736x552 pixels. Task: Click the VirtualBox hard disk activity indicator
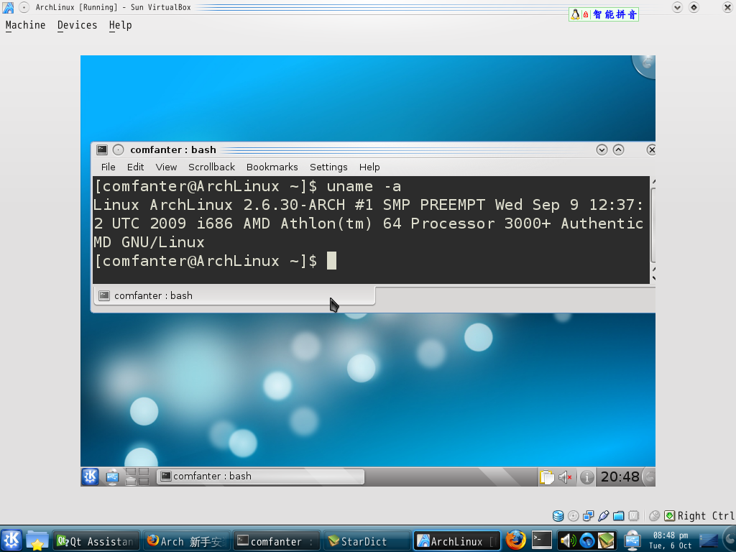click(x=558, y=516)
